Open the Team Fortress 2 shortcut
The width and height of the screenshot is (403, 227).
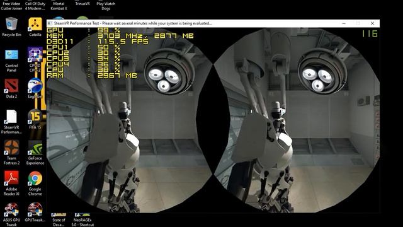pos(11,153)
